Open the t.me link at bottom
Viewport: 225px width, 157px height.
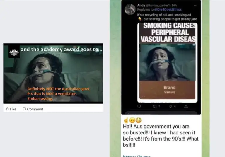click(137, 156)
